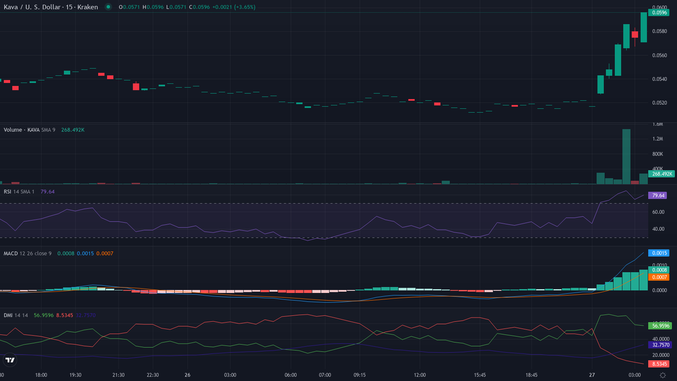Click the 800K volume axis label
This screenshot has height=381, width=677.
pos(658,154)
